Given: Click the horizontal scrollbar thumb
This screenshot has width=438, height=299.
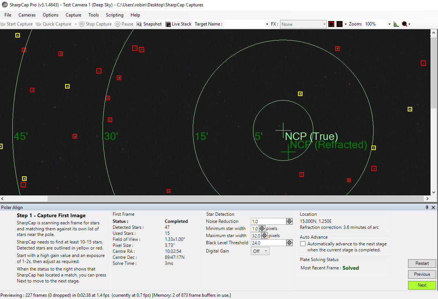Looking at the screenshot, I should (235, 198).
